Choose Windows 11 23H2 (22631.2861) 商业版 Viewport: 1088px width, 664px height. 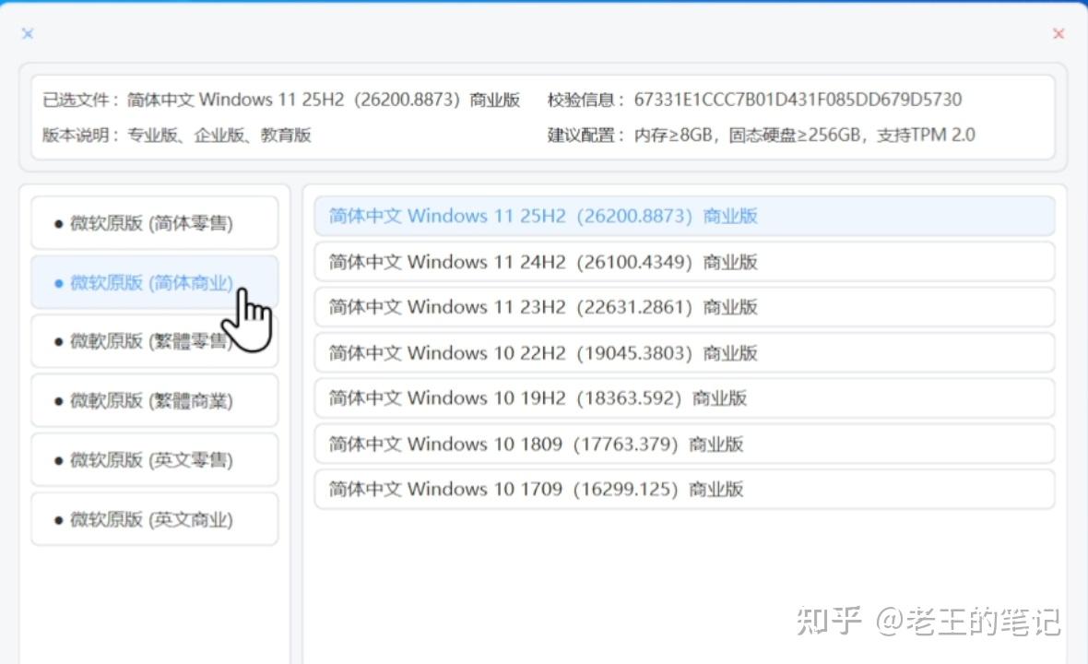point(684,307)
